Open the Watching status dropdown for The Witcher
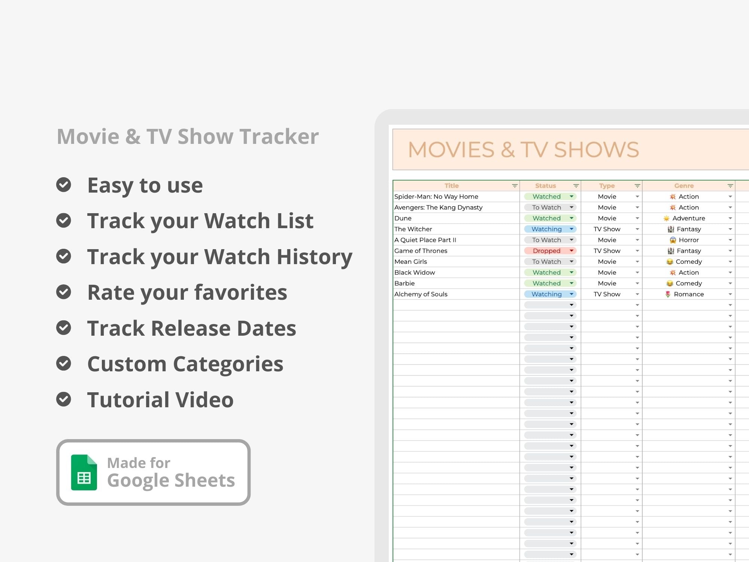749x562 pixels. [571, 229]
